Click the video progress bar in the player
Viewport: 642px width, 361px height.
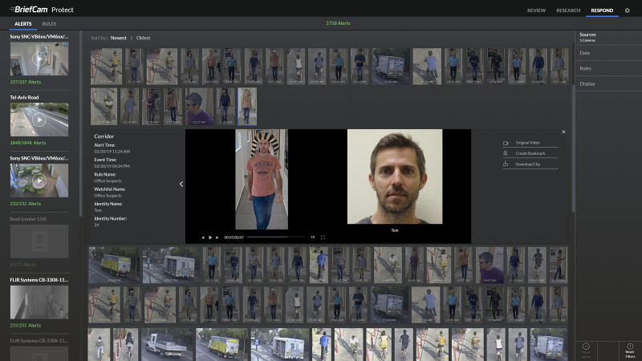click(x=275, y=237)
